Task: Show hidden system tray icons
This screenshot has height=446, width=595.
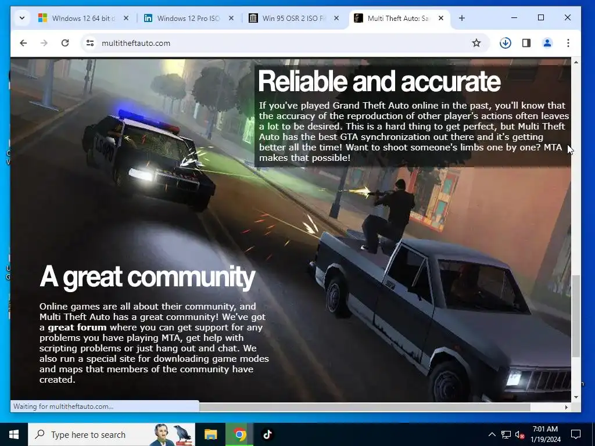Action: click(492, 434)
